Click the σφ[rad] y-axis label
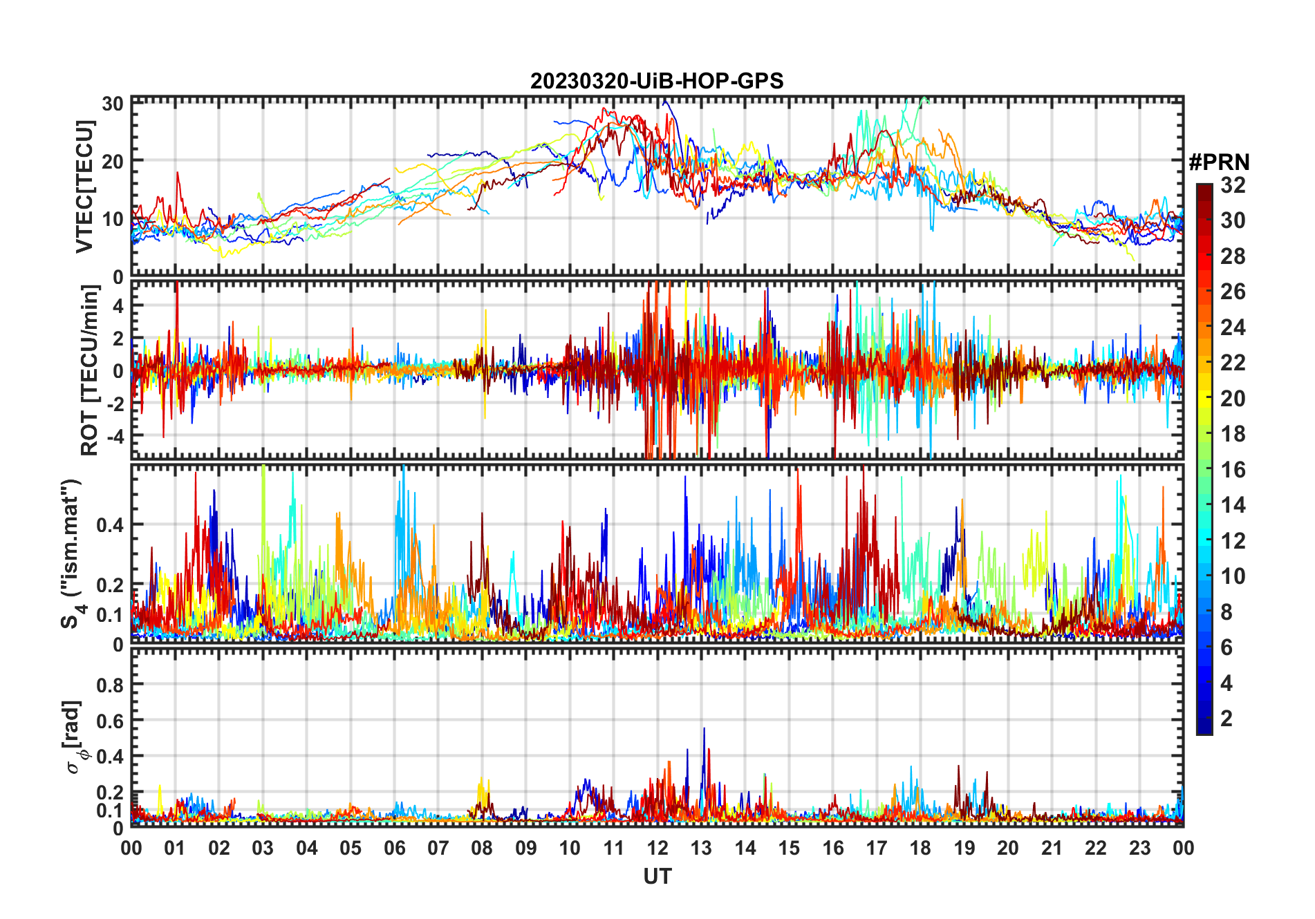Viewport: 1315px width, 919px height. coord(74,737)
